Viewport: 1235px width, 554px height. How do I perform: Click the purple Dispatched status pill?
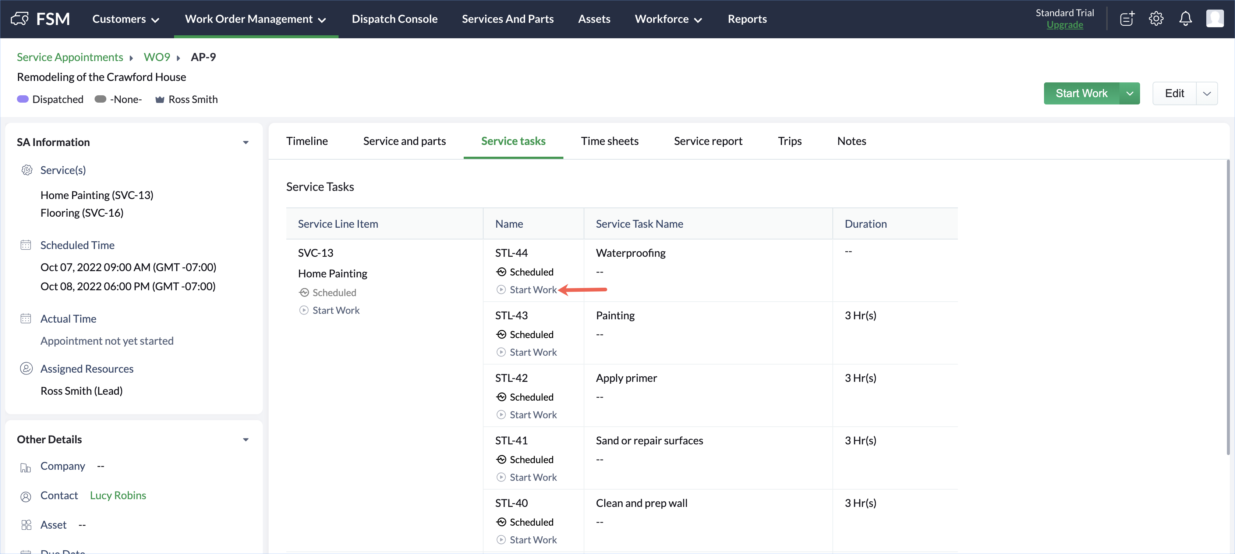coord(22,99)
